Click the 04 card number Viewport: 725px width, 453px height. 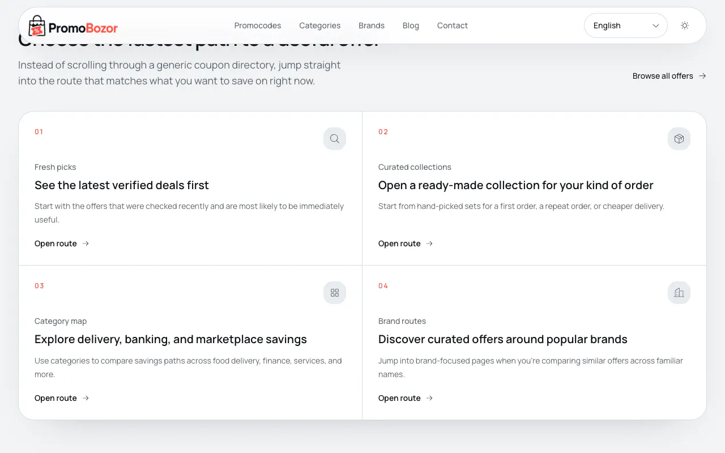coord(383,286)
